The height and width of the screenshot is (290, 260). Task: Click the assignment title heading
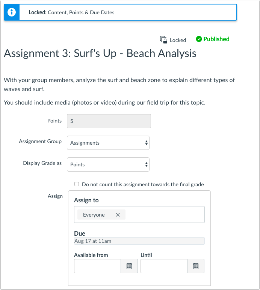click(x=100, y=54)
